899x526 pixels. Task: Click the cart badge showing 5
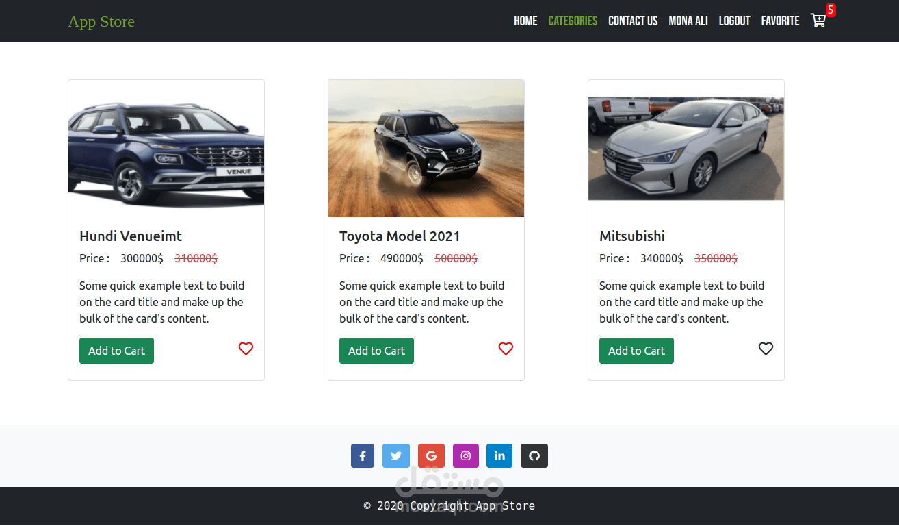(831, 10)
